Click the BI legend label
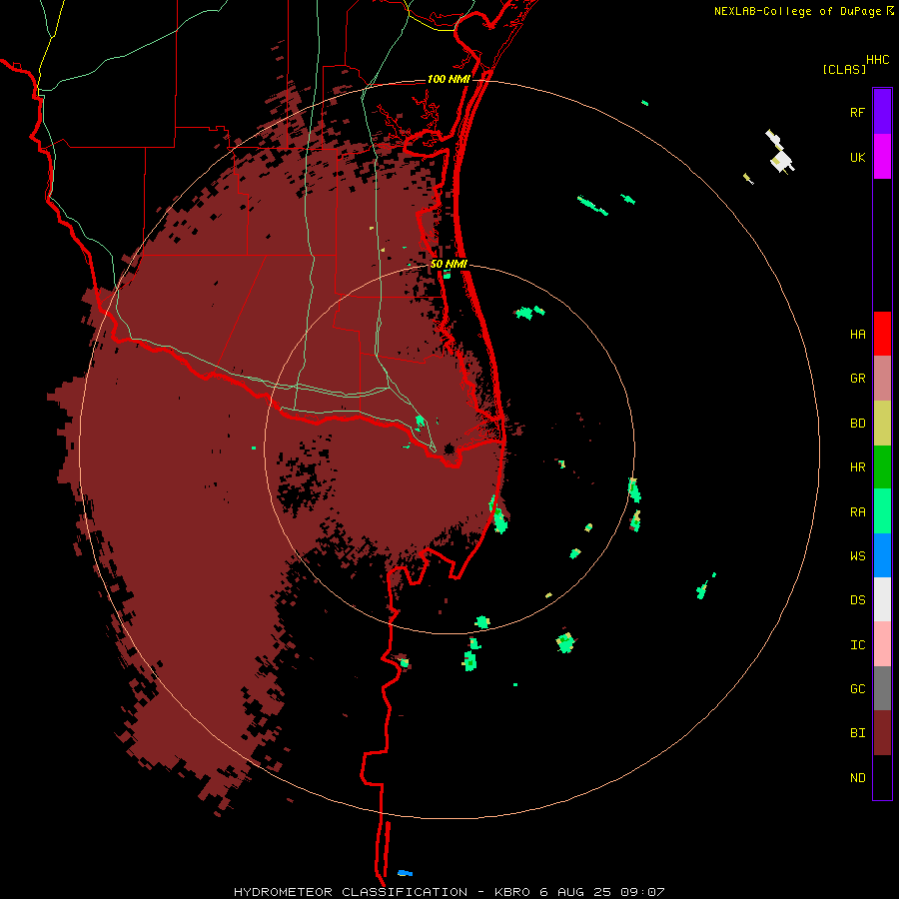Screen dimensions: 899x899 click(857, 733)
